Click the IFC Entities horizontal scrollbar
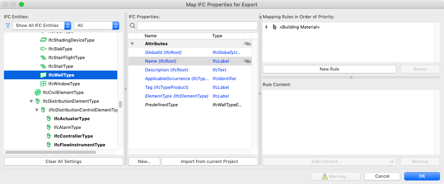Viewport: 444px width, 184px height. (x=51, y=152)
